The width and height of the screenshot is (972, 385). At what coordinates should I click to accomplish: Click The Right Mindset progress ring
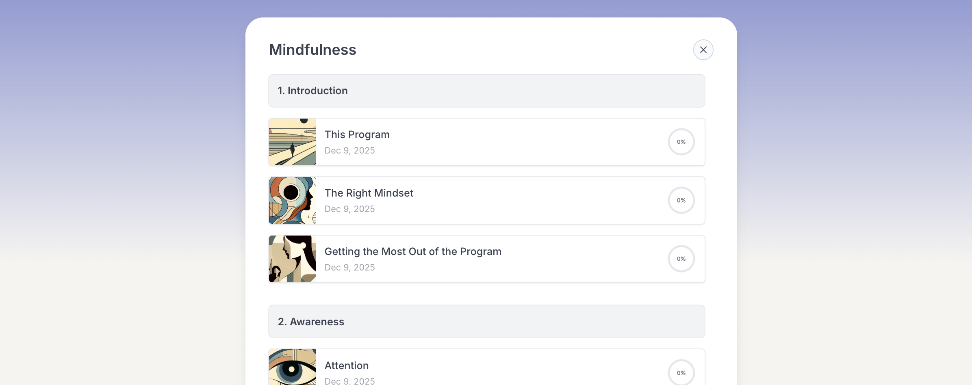[x=681, y=200]
